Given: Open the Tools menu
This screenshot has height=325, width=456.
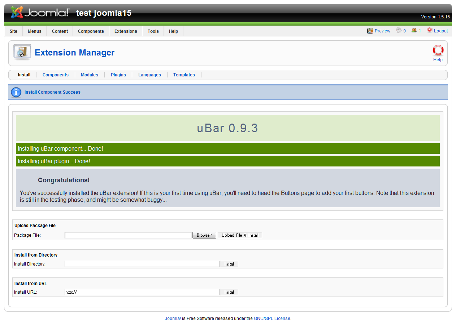Looking at the screenshot, I should (153, 31).
